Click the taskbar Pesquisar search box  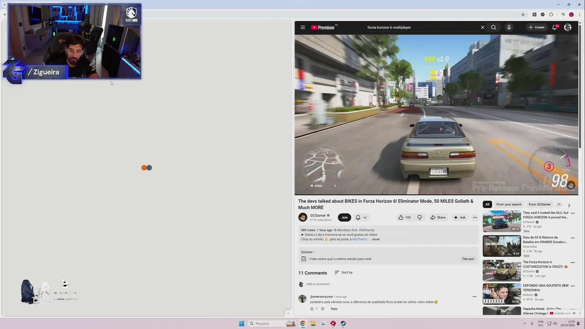(272, 324)
